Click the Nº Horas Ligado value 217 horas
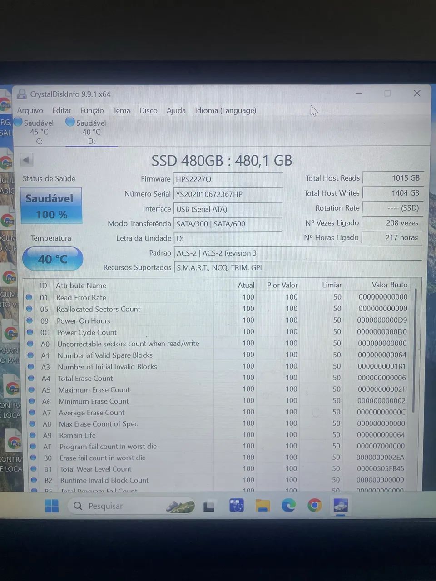This screenshot has height=581, width=436. coord(393,237)
